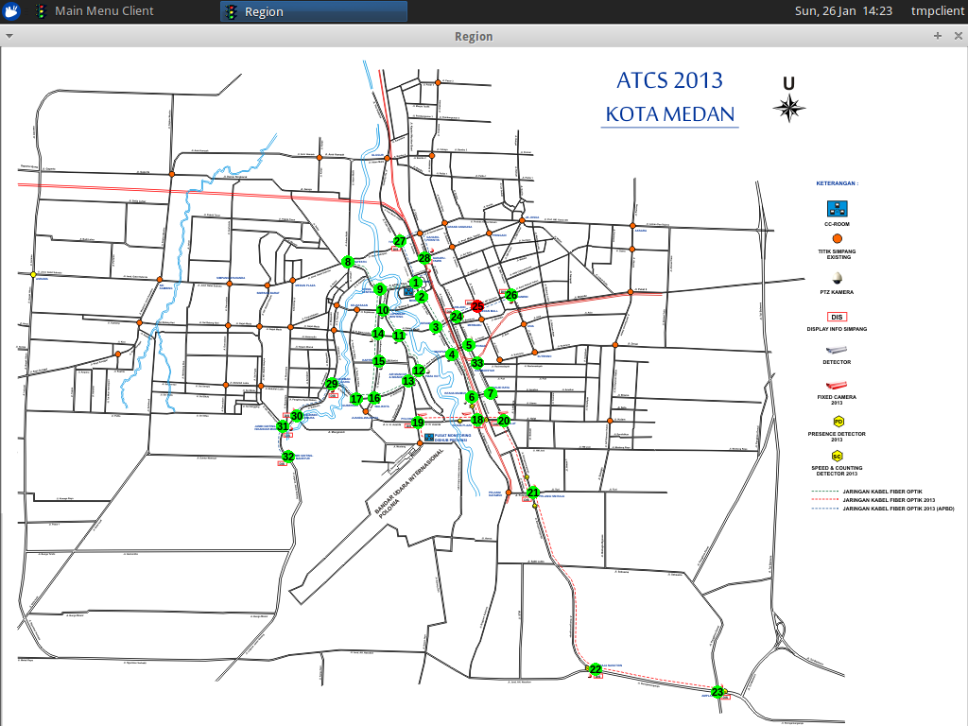Click the DIS Display Info Simpang legend icon
968x726 pixels.
[x=837, y=317]
